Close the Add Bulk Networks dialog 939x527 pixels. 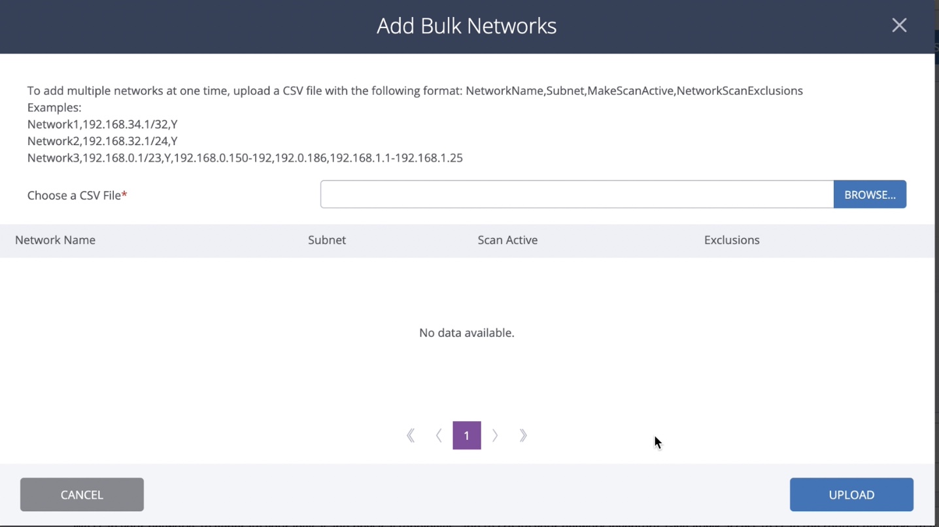pos(899,25)
